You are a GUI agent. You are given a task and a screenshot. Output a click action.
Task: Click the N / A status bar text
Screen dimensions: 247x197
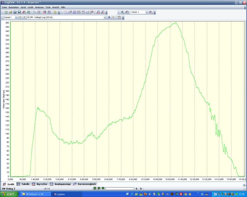coord(47,189)
